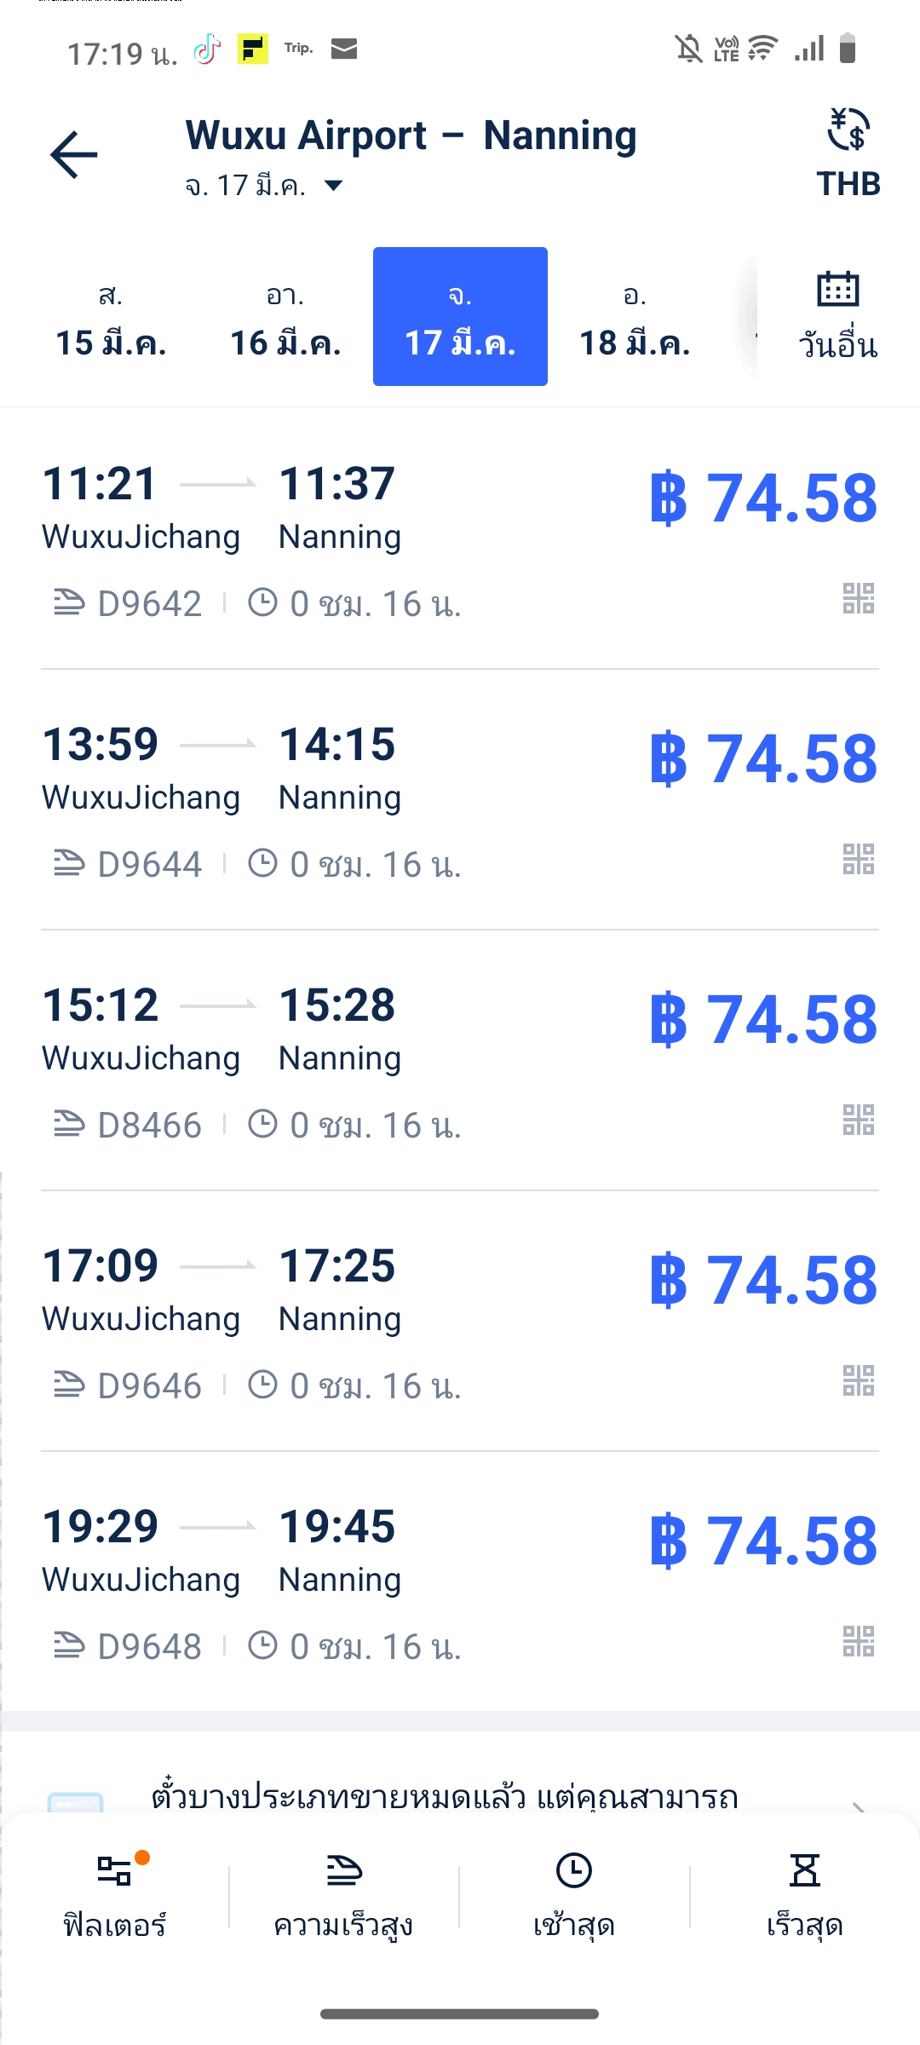Tap the back arrow icon
The width and height of the screenshot is (920, 2045).
(74, 155)
